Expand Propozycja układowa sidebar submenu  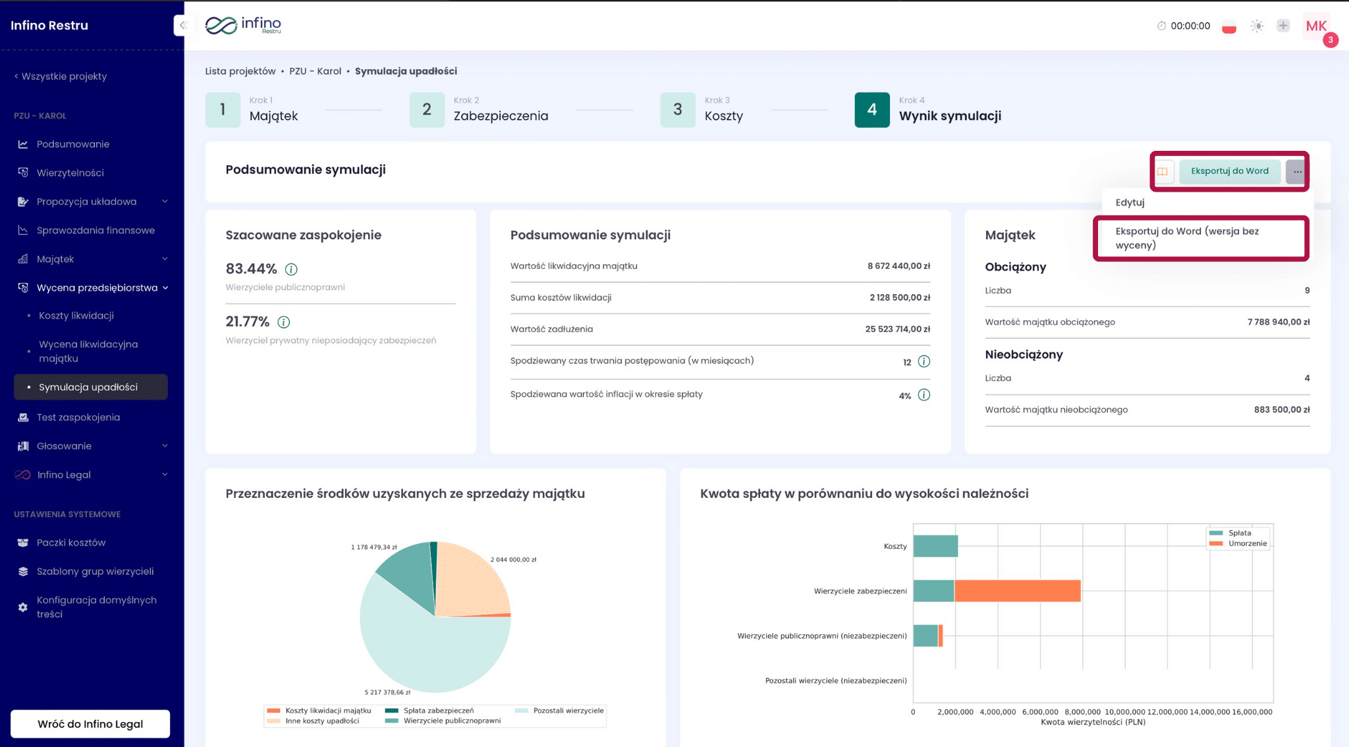pos(165,202)
